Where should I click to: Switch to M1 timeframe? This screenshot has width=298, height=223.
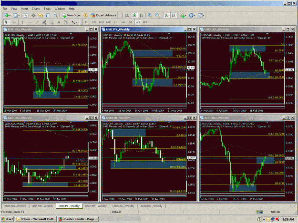tap(87, 22)
